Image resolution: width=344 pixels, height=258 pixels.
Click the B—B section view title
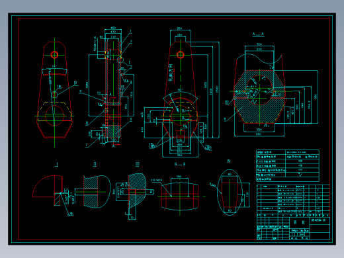180,164
